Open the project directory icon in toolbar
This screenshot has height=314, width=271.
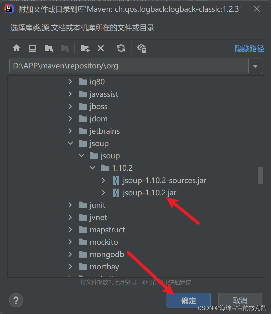coord(49,48)
